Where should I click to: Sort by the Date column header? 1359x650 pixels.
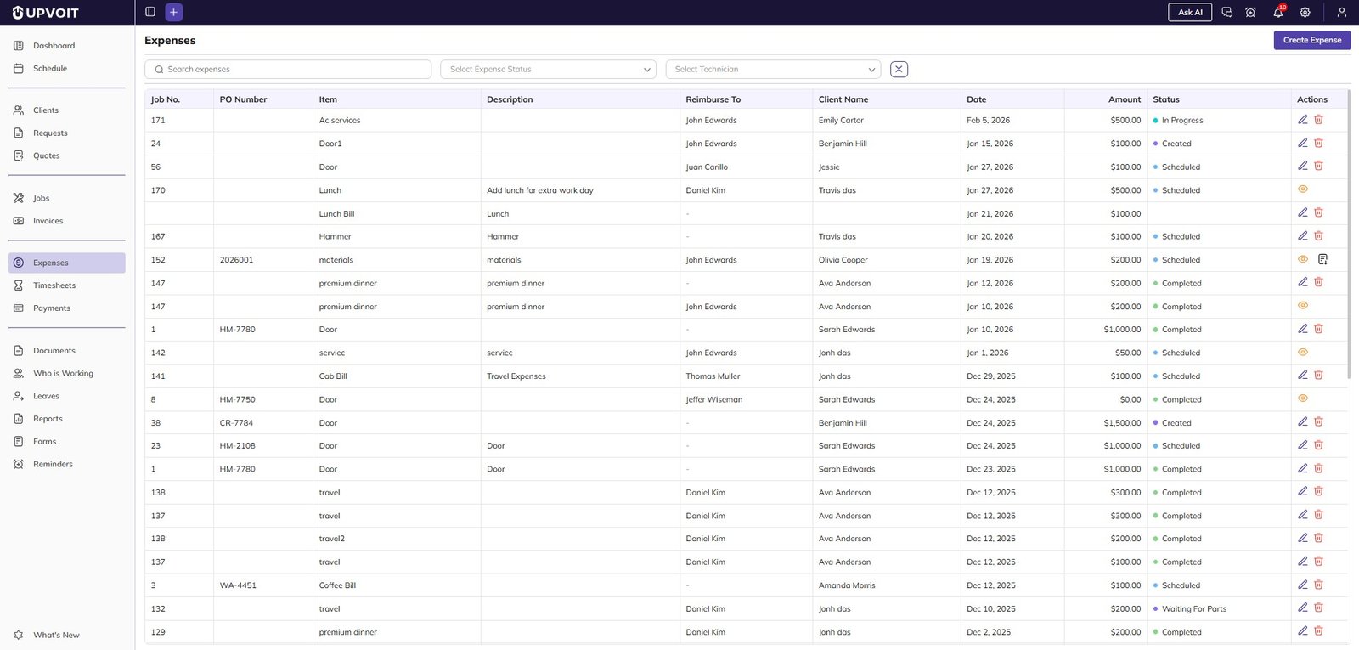coord(976,99)
